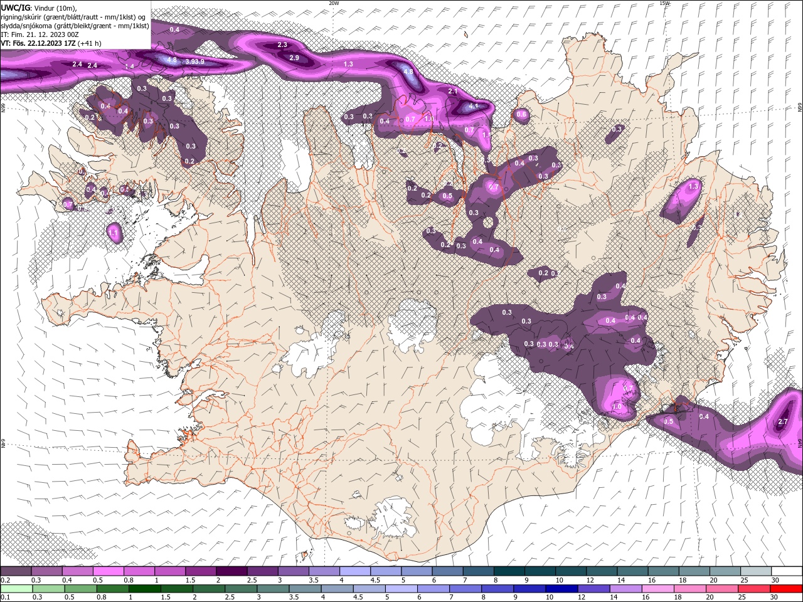Click the '20W' longitude label
Screen dimensions: 803x602
click(x=334, y=3)
